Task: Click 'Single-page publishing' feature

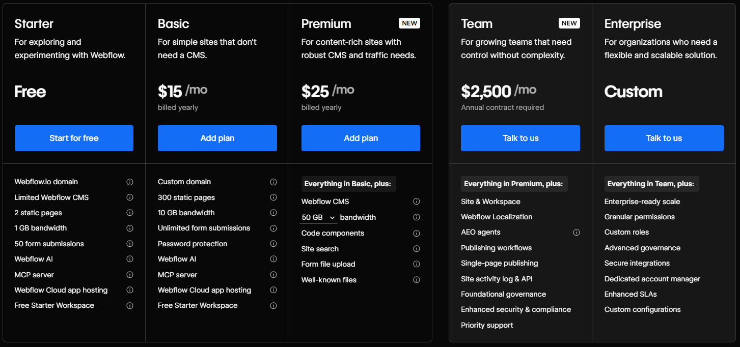Action: 500,263
